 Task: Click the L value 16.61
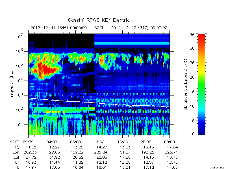pyautogui.click(x=102, y=167)
